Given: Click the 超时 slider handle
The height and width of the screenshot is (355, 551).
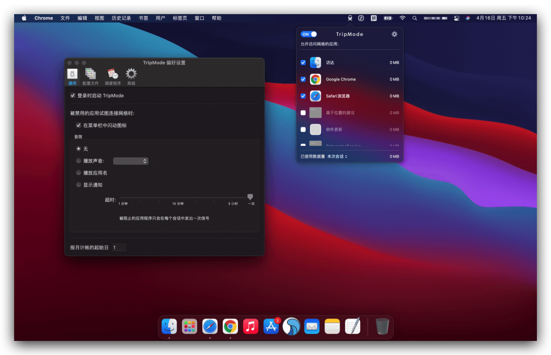Looking at the screenshot, I should coord(250,197).
